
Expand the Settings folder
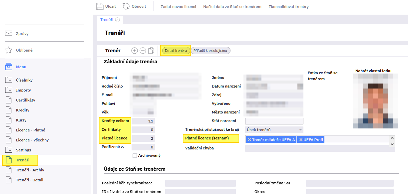[9, 150]
